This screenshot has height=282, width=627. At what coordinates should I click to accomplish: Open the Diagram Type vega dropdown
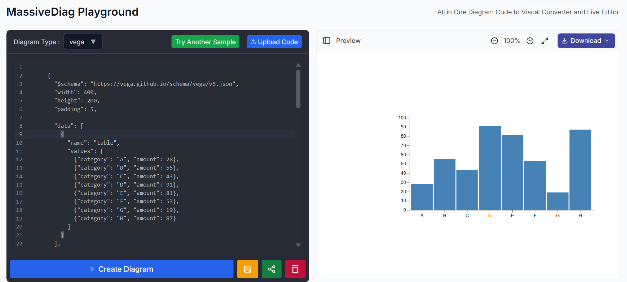click(83, 42)
